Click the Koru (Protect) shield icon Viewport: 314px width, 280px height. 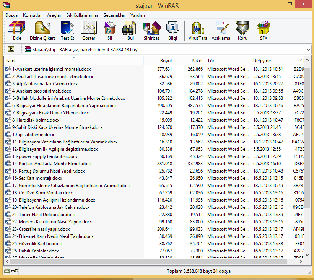pos(242,28)
